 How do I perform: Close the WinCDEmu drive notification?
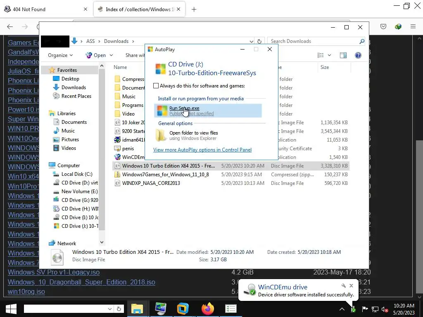coord(351,286)
